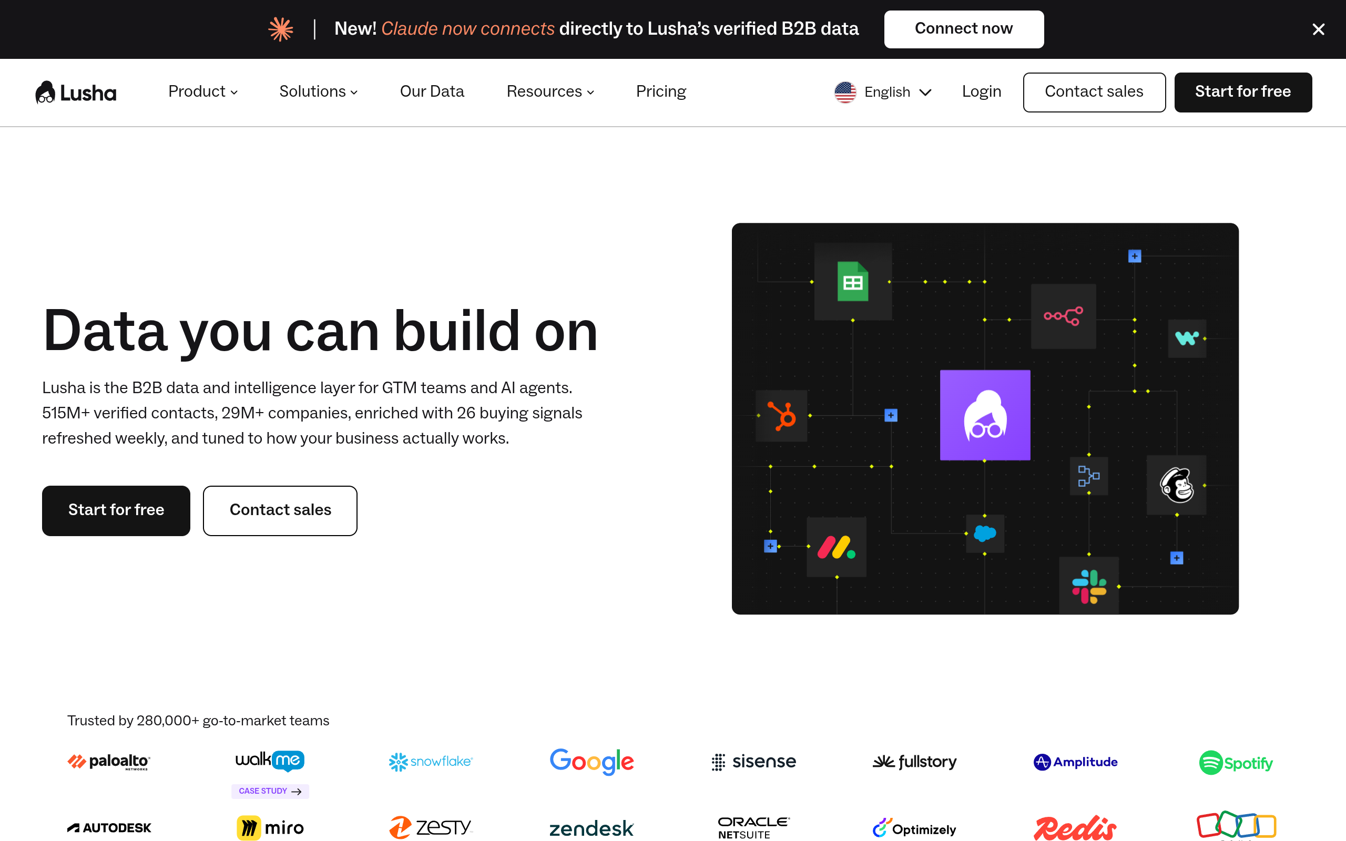Open the Our Data page

click(432, 91)
